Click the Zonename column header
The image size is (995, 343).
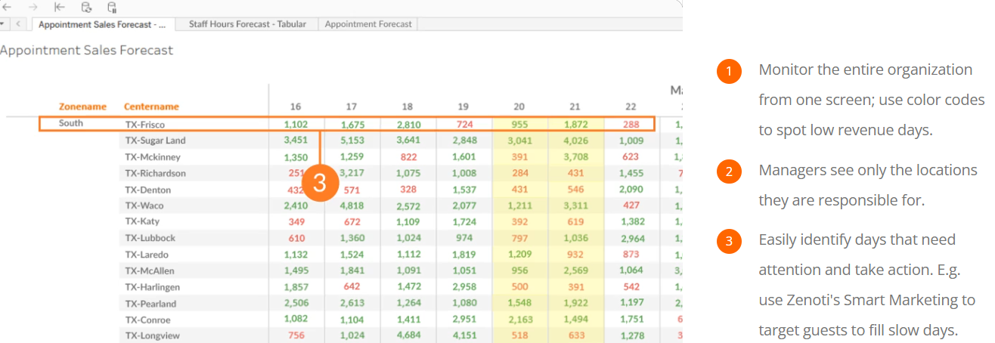(82, 107)
